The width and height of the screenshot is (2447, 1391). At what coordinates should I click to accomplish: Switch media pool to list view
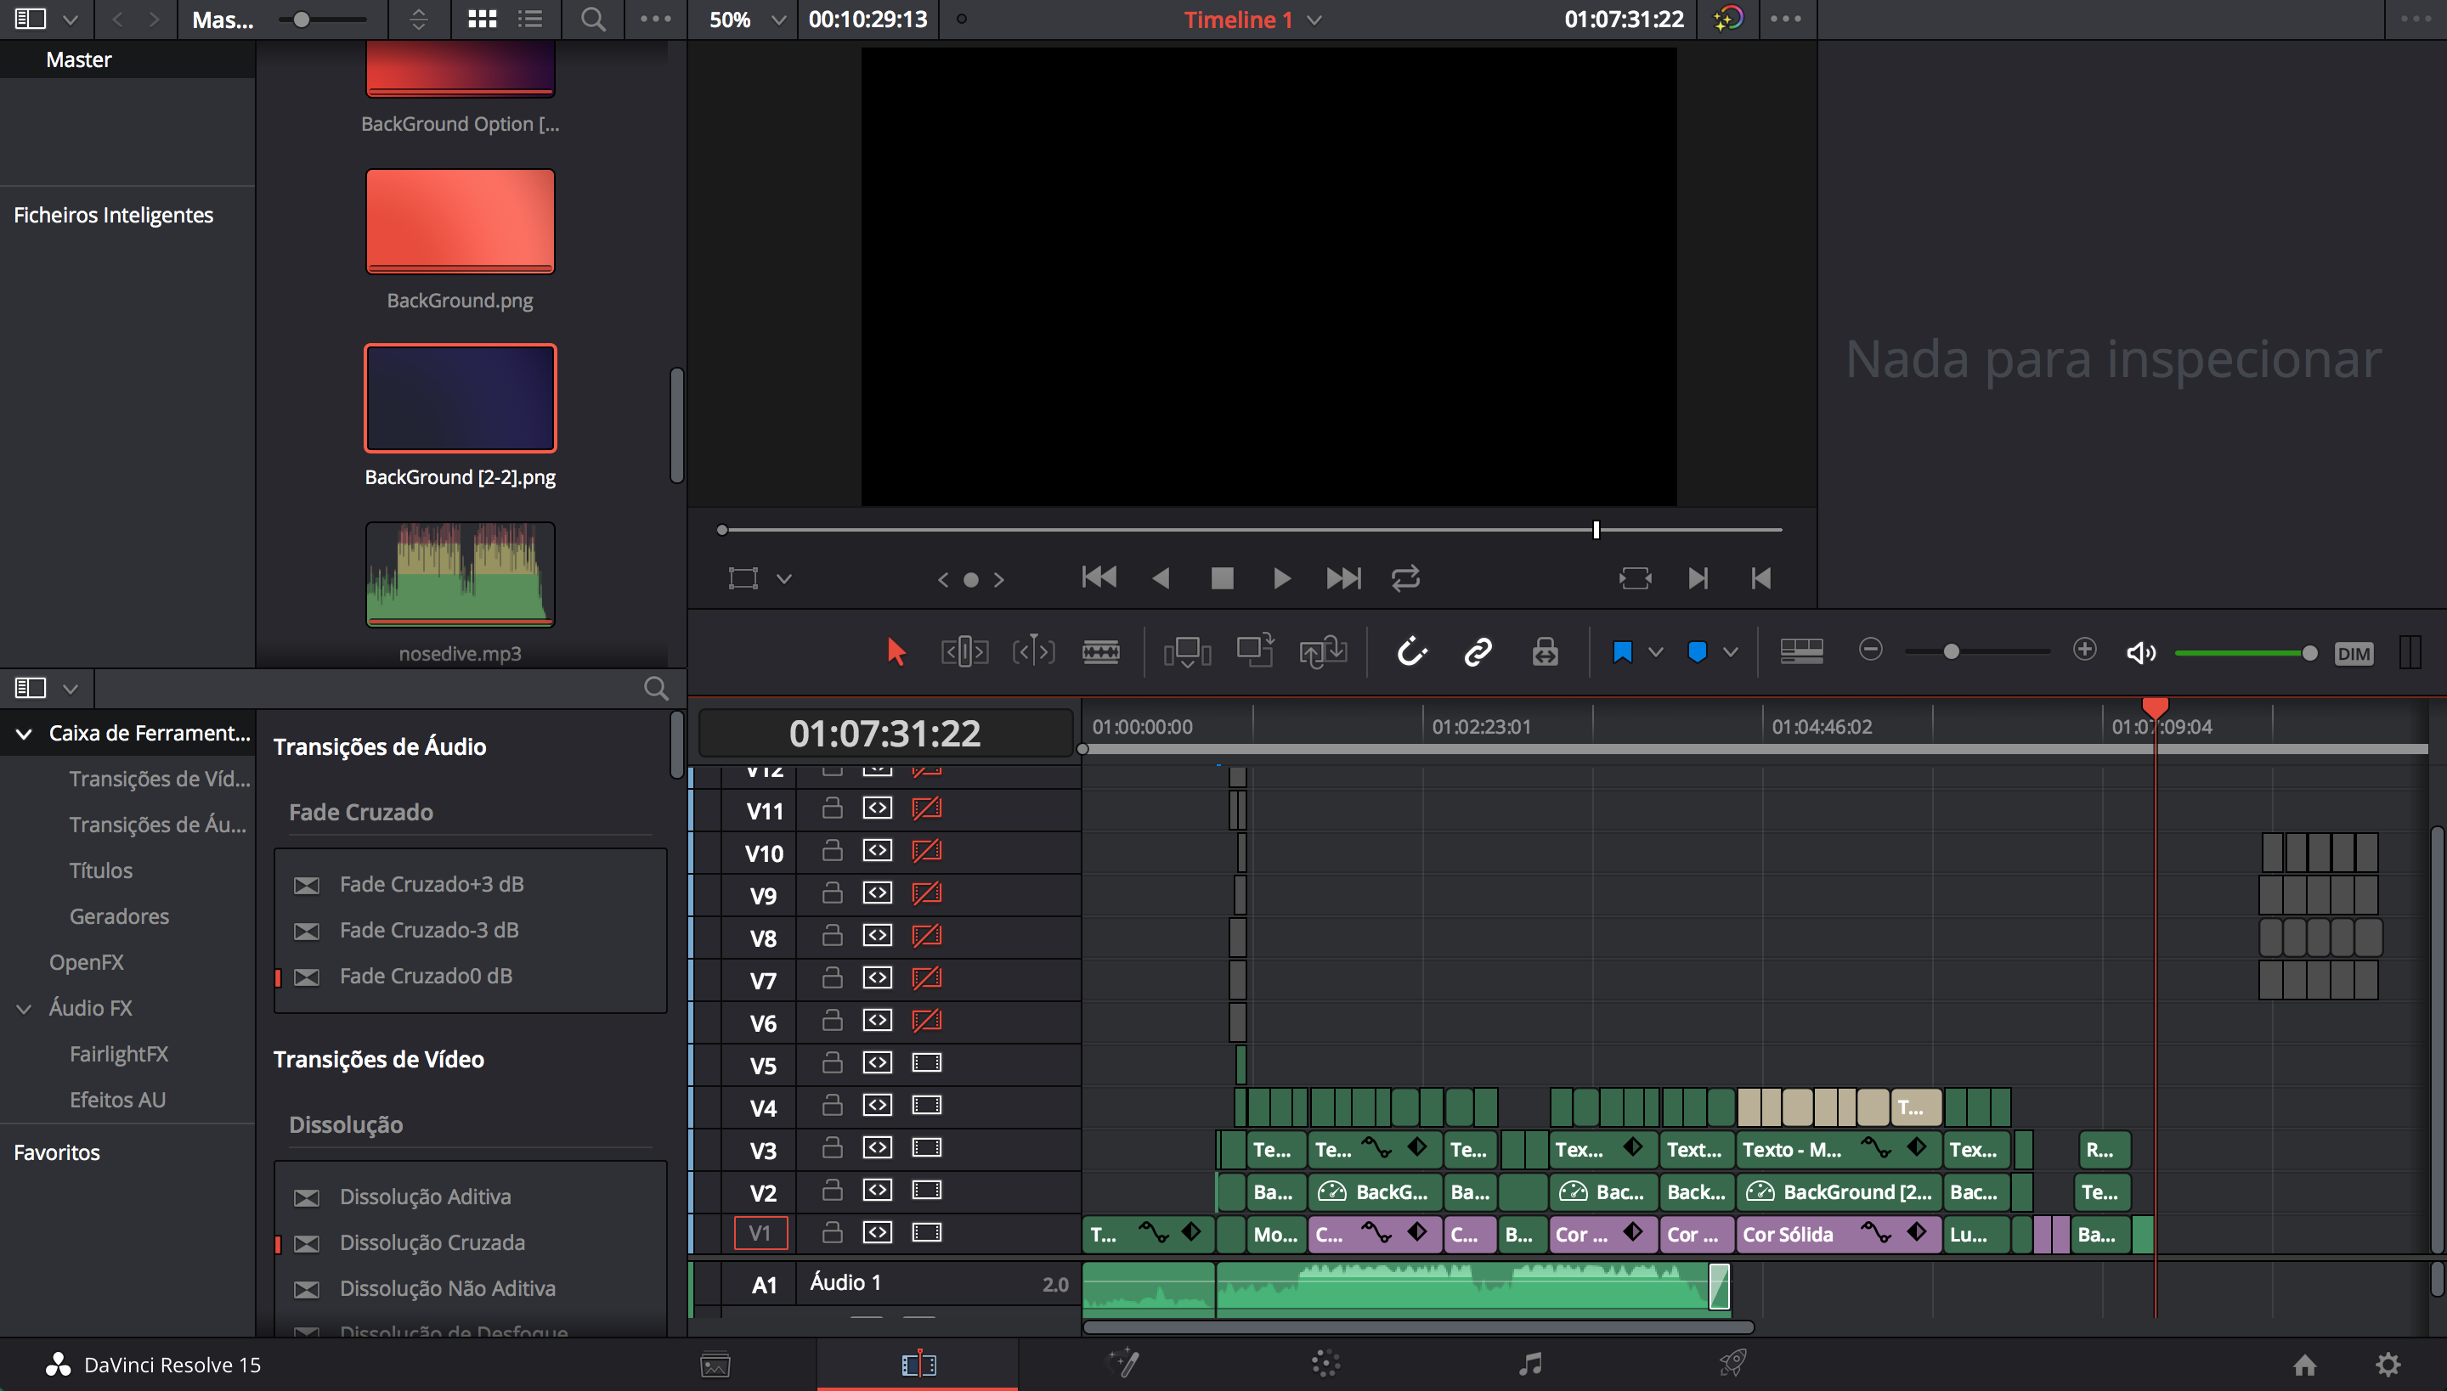click(530, 19)
